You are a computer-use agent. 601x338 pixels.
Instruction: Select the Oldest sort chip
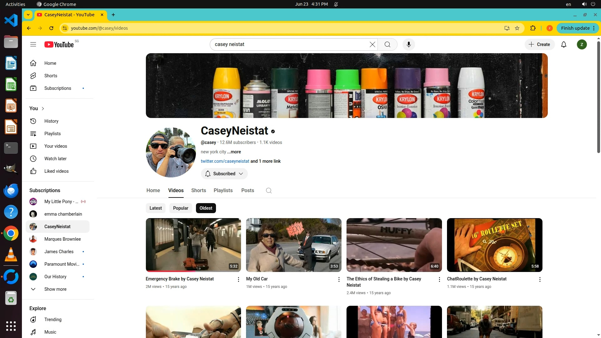206,208
